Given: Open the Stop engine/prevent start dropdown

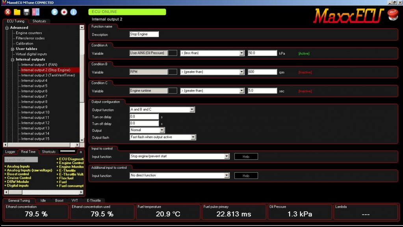Looking at the screenshot, I should pos(227,156).
